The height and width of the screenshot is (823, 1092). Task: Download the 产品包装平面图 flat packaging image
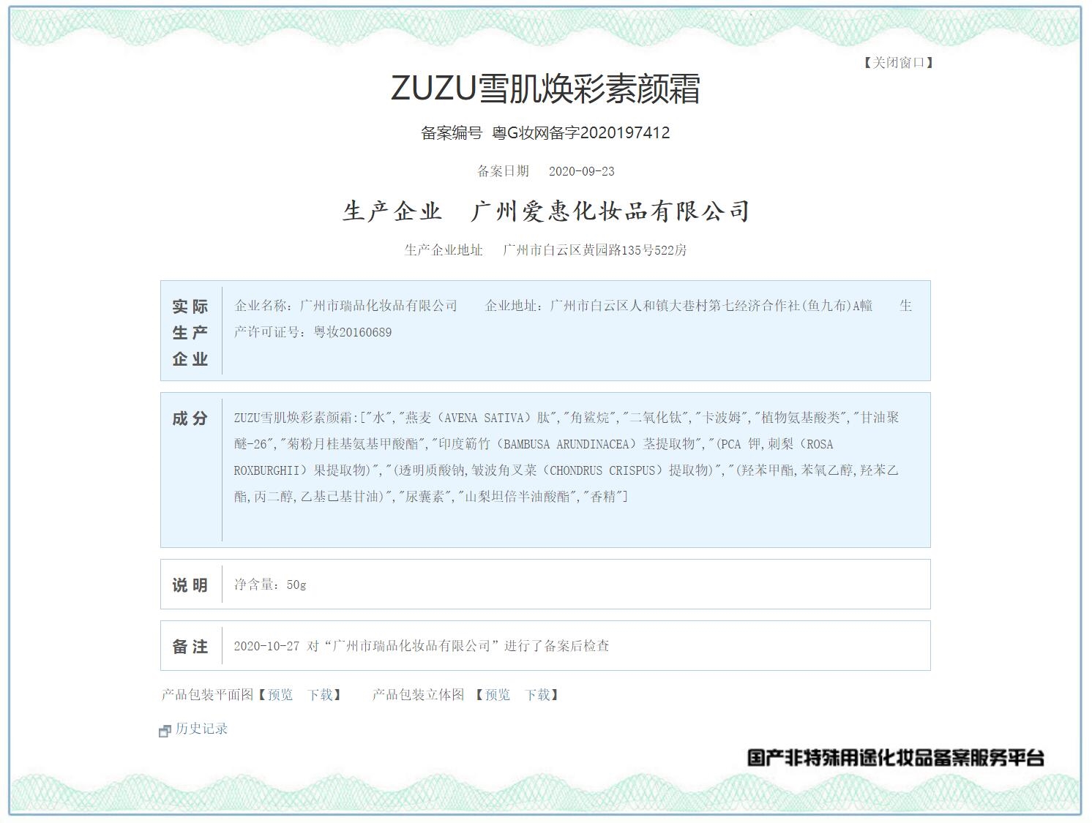[320, 695]
